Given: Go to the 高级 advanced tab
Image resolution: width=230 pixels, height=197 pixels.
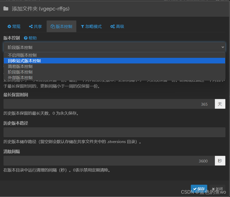Looking at the screenshot, I should [x=117, y=26].
